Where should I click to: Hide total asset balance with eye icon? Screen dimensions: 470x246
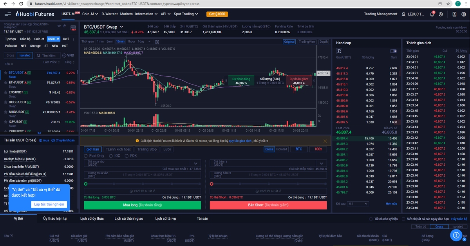pyautogui.click(x=59, y=26)
